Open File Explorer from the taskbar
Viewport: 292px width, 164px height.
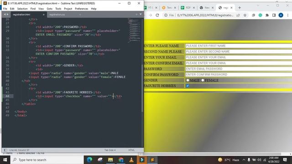pos(110,160)
